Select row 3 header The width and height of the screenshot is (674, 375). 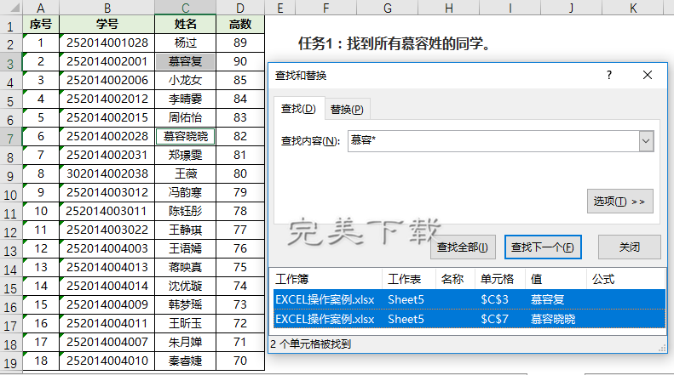tap(11, 64)
